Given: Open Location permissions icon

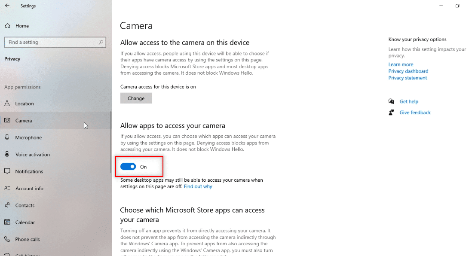Looking at the screenshot, I should coord(7,104).
